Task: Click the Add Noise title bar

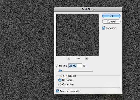Action: pos(88,9)
